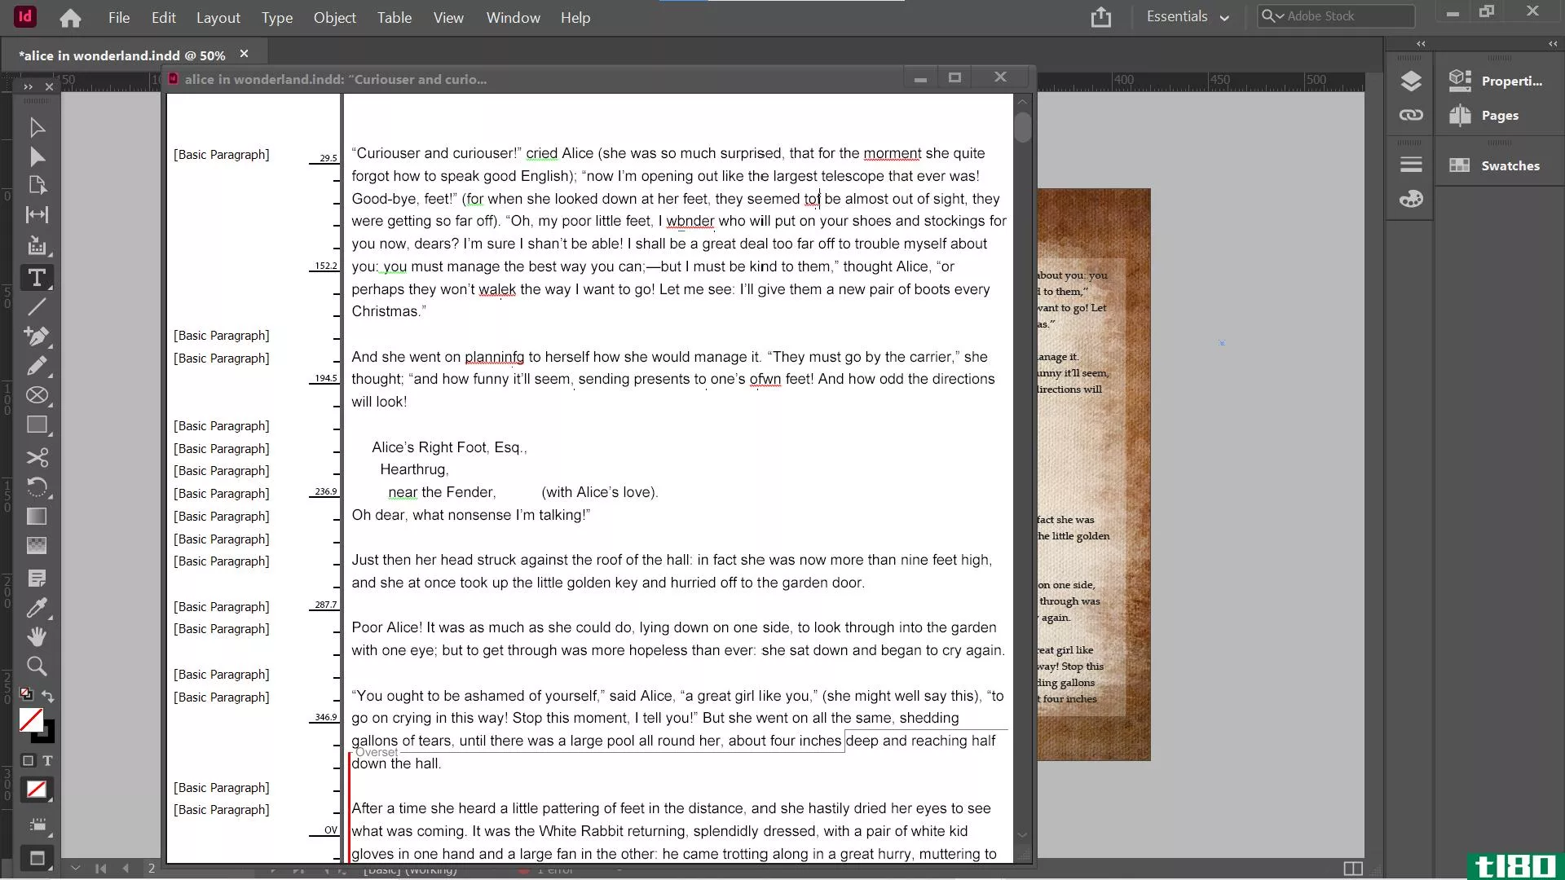Select the Selection tool in toolbar
This screenshot has width=1565, height=880.
36,127
